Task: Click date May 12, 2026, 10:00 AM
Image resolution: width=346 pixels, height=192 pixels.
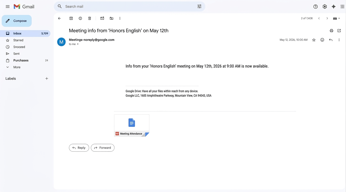Action: [x=294, y=40]
